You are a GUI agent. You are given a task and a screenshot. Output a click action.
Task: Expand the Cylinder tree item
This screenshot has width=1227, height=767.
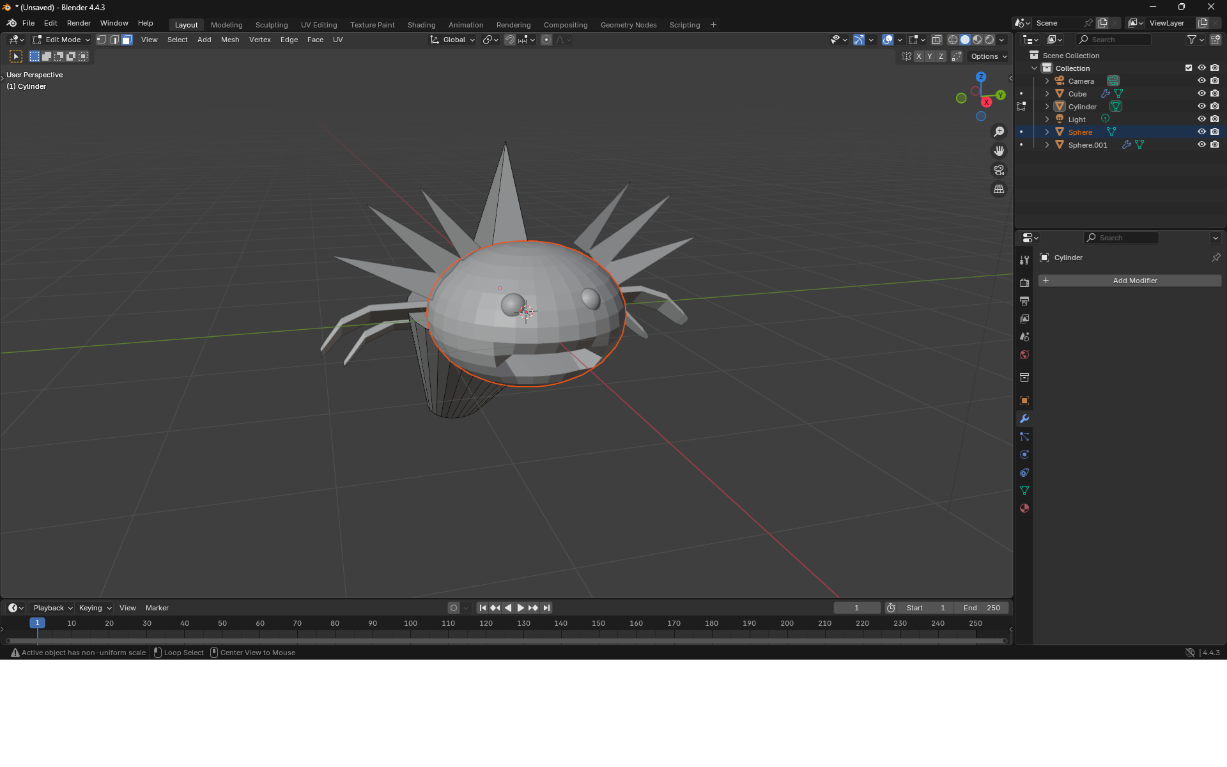tap(1047, 107)
